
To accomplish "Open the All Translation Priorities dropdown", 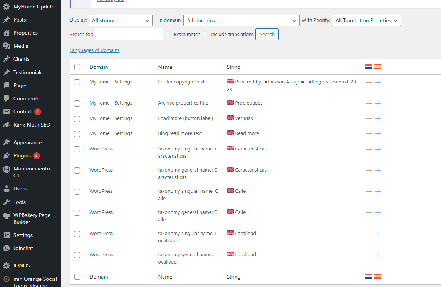I will 366,20.
